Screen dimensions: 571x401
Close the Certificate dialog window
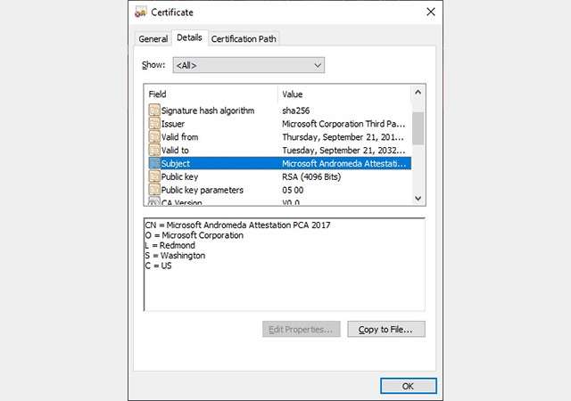(x=431, y=12)
